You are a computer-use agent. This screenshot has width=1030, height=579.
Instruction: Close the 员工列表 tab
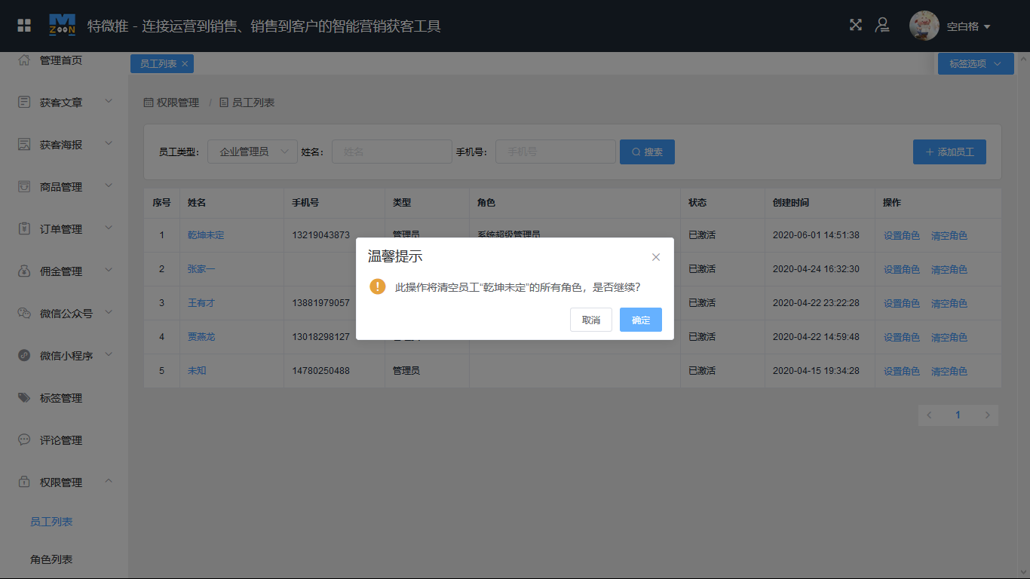185,64
